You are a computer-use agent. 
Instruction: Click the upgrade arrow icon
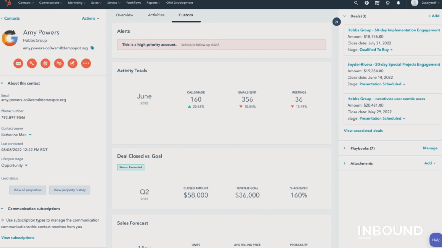366,3
